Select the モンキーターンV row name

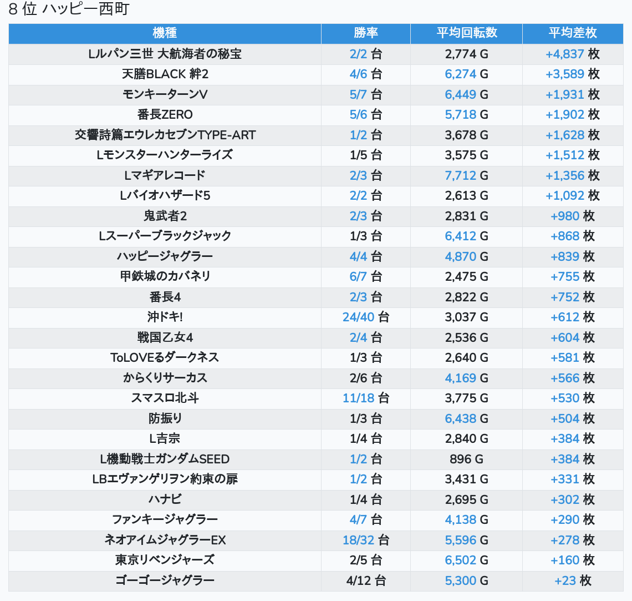[165, 94]
